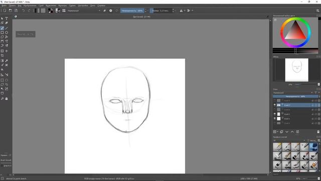The height and width of the screenshot is (181, 321).
Task: Open a file using folder icon
Action: click(10, 11)
